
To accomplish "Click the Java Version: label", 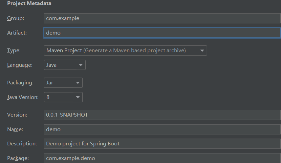I will coord(23,97).
